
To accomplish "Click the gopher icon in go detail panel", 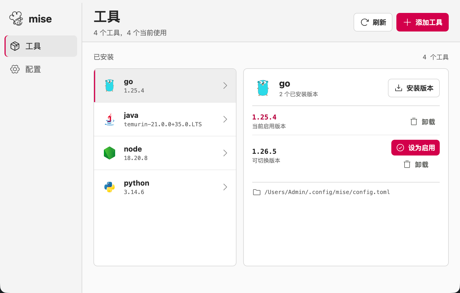I will [263, 88].
